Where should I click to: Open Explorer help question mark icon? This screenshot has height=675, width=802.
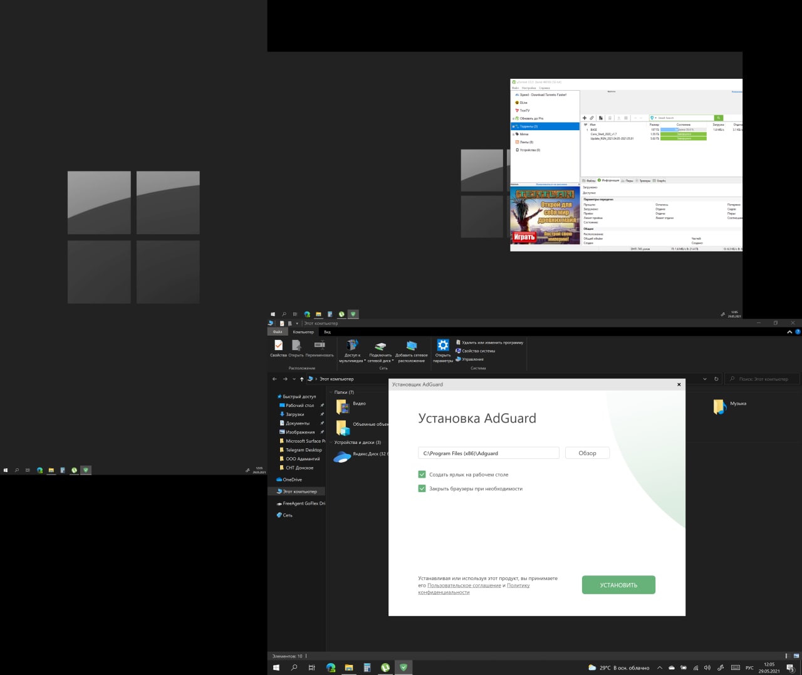click(798, 332)
